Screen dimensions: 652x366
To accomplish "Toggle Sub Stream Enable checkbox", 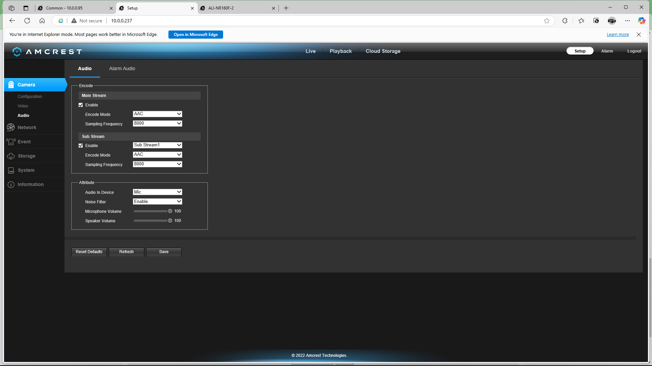I will (81, 146).
